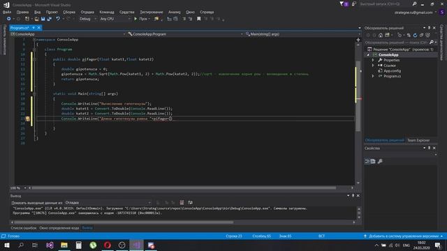The width and height of the screenshot is (447, 251).
Task: Click the Save icon in the toolbar
Action: click(43, 19)
